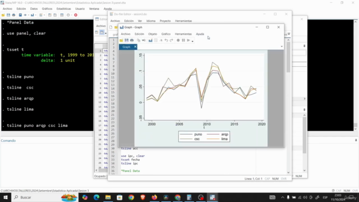Print icon in Stata main toolbar
The width and height of the screenshot is (359, 202).
pos(13,15)
